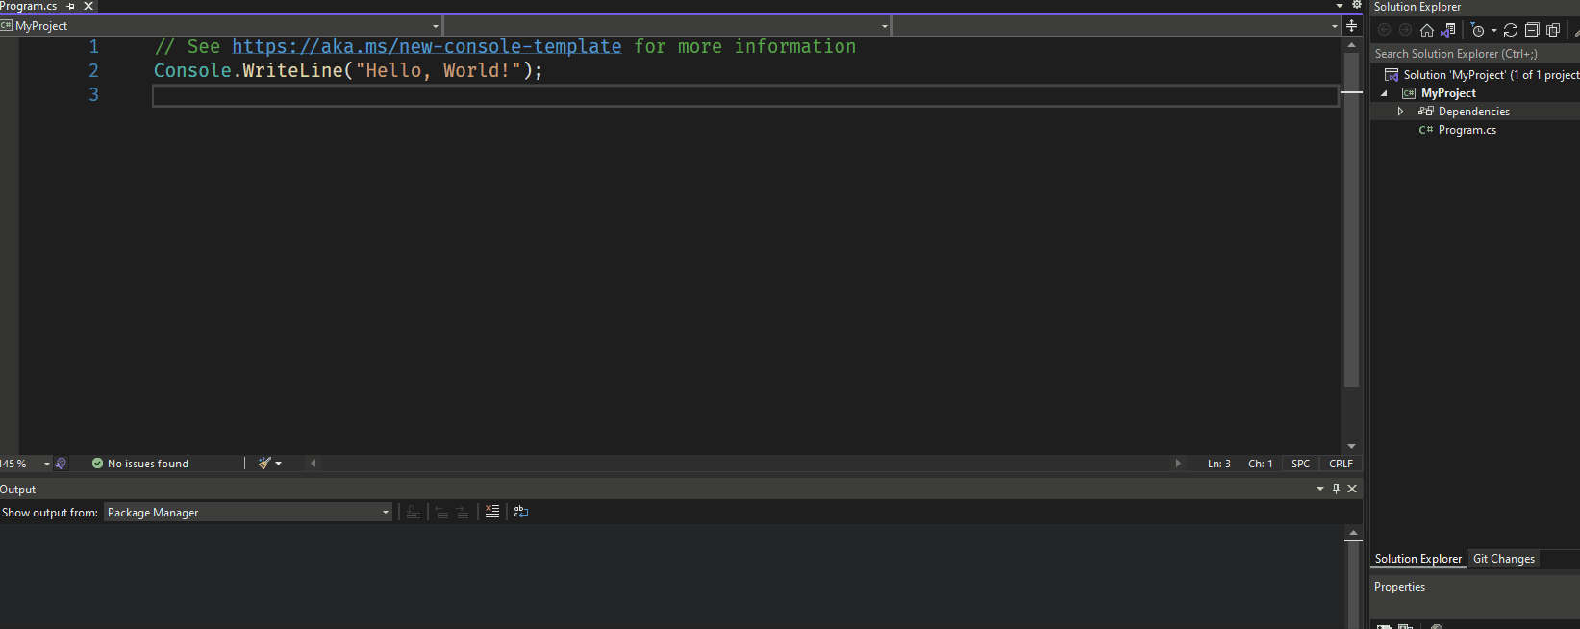Click Find Message in Code output icon

click(x=413, y=512)
